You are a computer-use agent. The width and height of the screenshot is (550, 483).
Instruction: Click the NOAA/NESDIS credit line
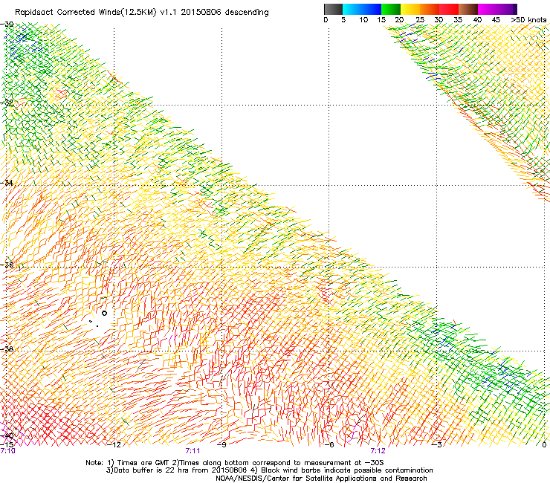coord(321,479)
